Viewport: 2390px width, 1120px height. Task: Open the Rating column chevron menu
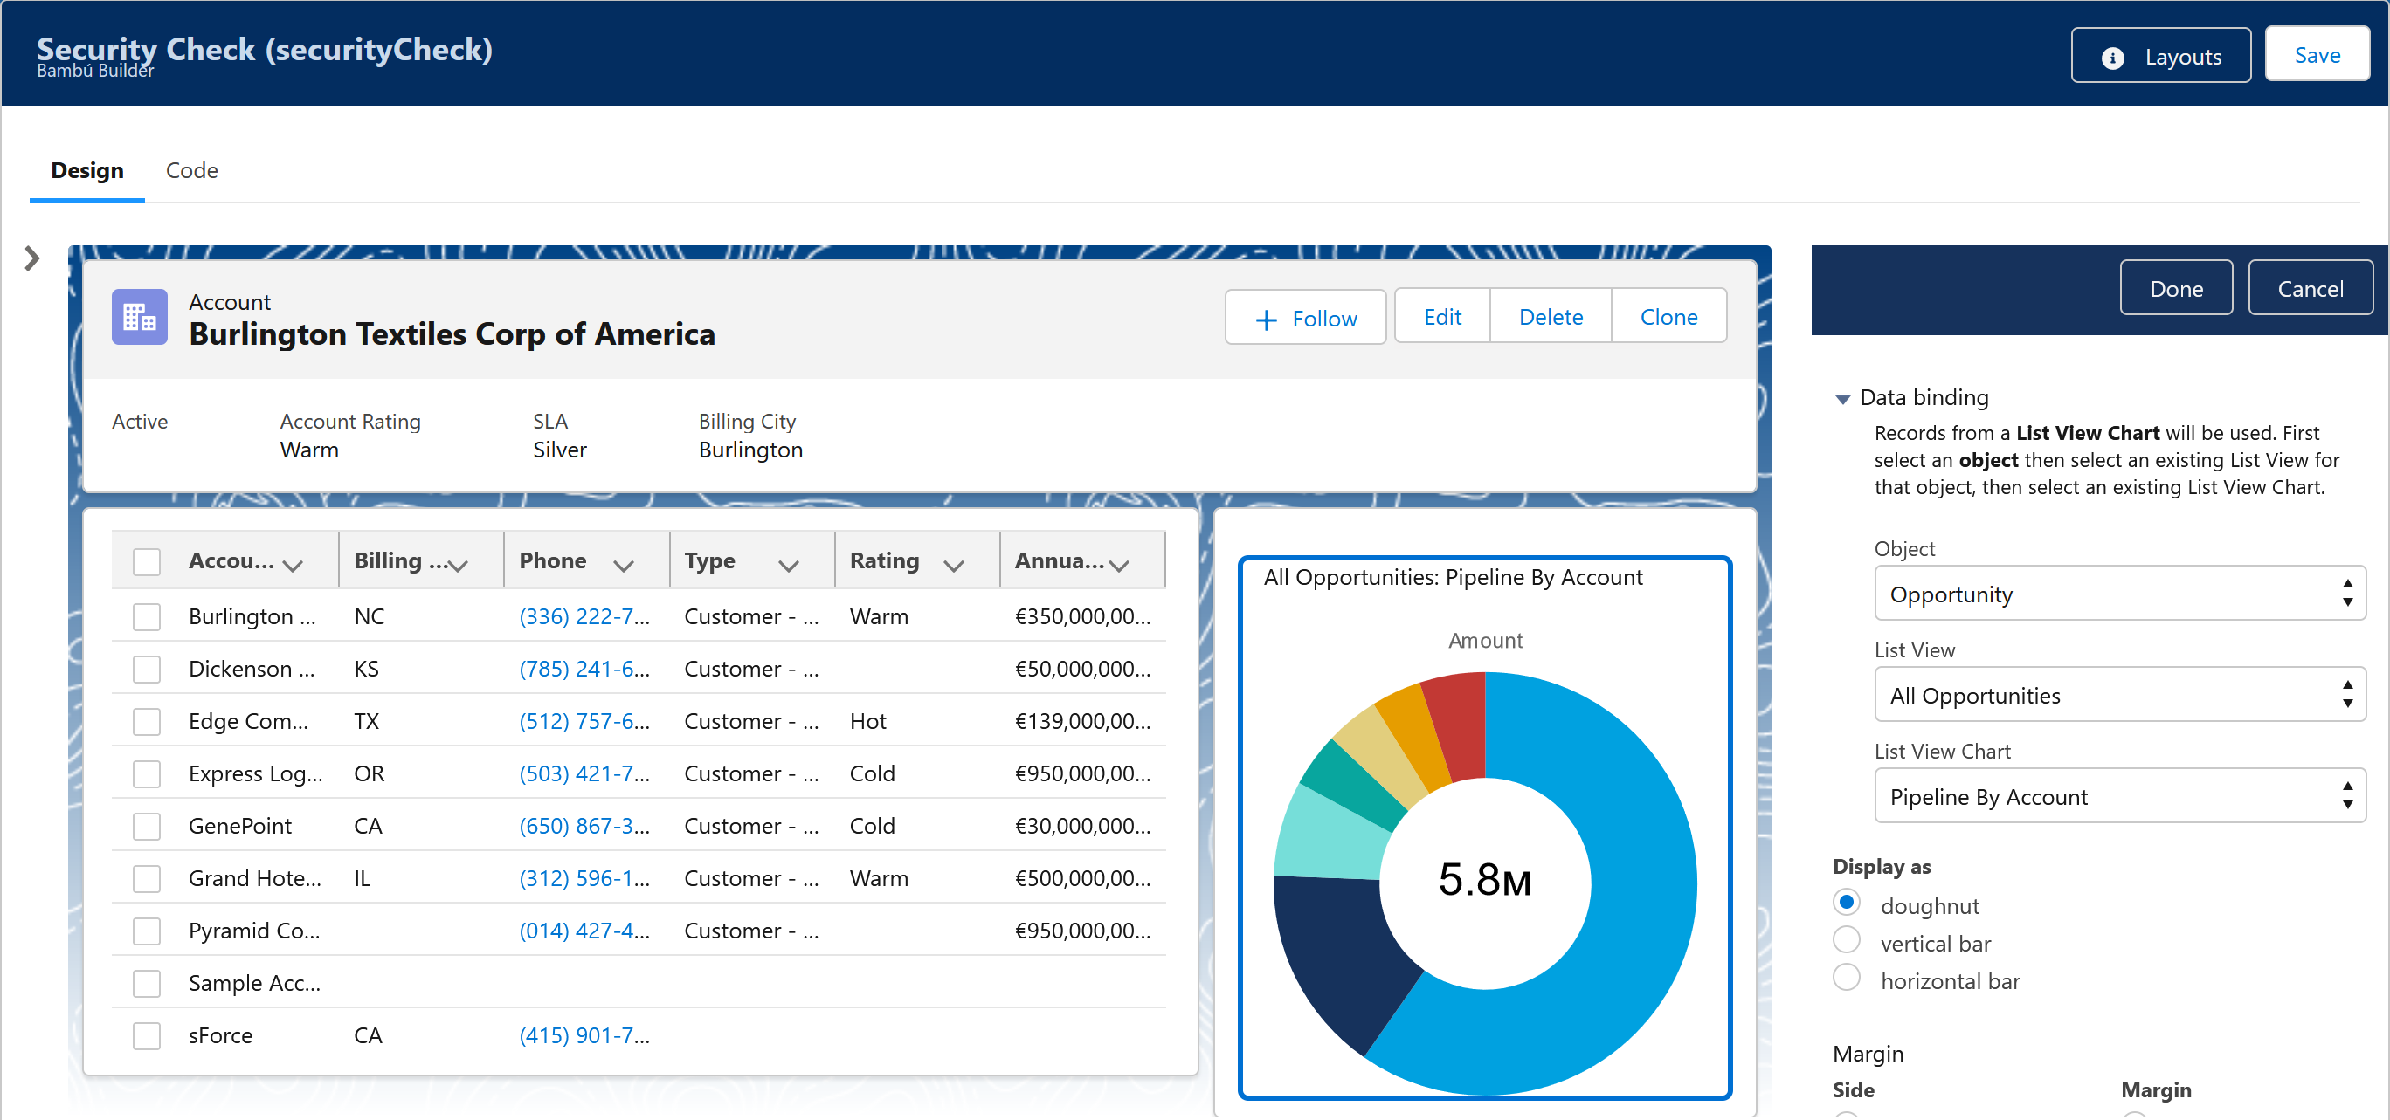[x=954, y=565]
